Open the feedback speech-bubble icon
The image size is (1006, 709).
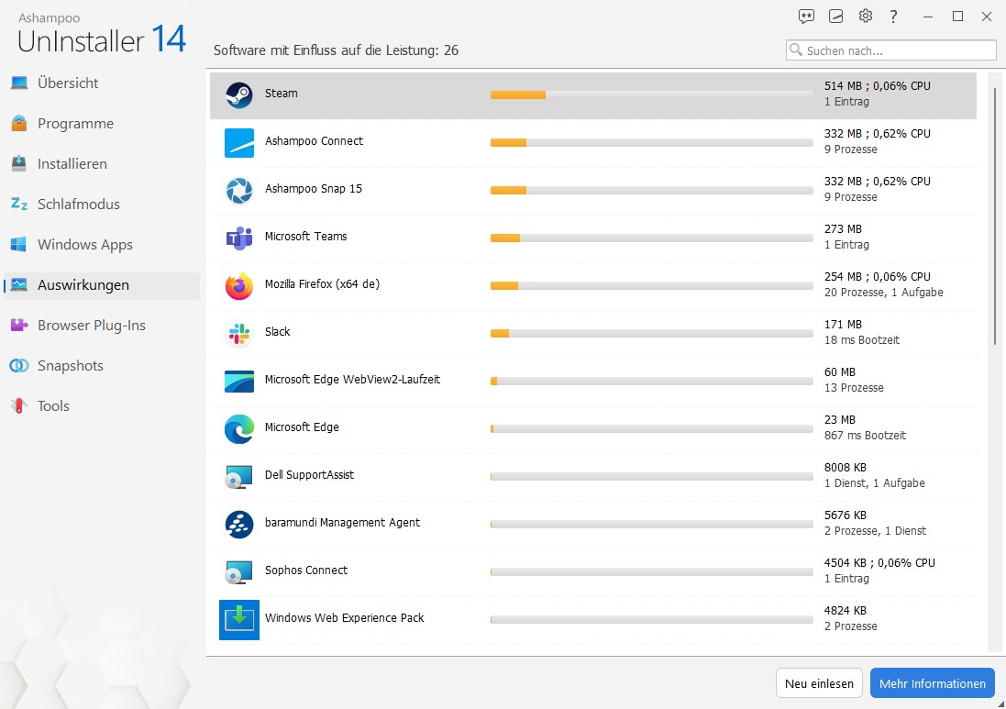806,17
